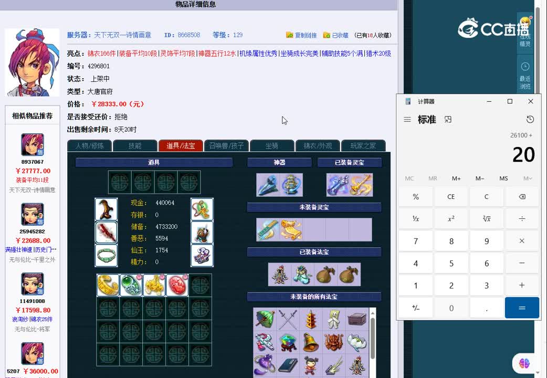
Task: Open the 召唤兽/孩子 tab
Action: (226, 146)
